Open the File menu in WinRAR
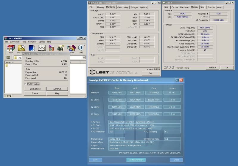This screenshot has width=238, height=166. click(x=7, y=42)
